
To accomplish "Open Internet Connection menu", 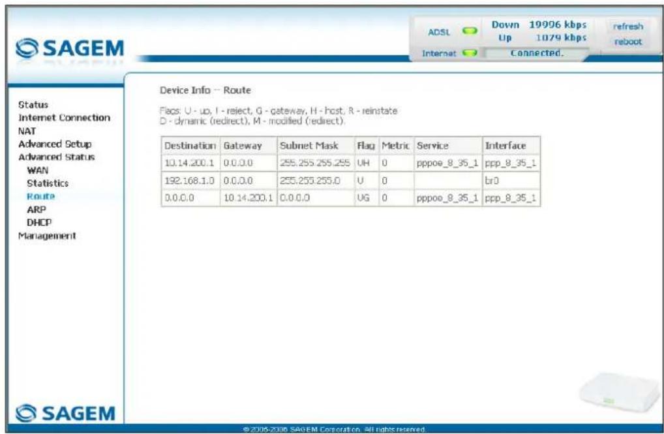I will pyautogui.click(x=64, y=118).
